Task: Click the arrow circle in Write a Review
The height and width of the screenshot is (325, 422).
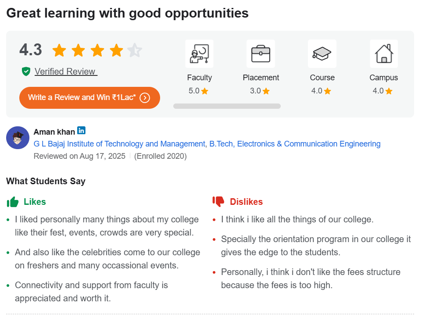Action: 145,97
